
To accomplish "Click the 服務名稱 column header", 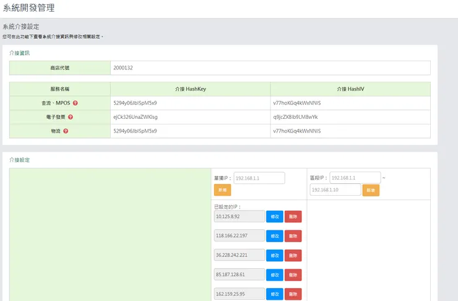I will (60, 89).
